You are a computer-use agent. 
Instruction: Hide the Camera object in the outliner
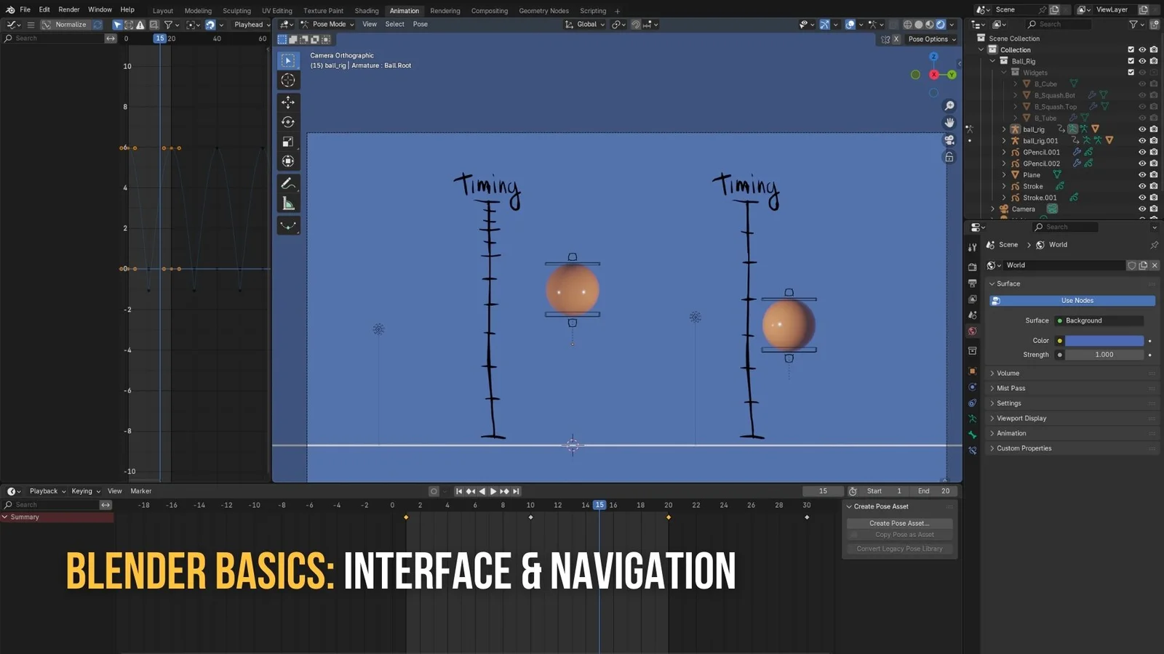click(1142, 209)
